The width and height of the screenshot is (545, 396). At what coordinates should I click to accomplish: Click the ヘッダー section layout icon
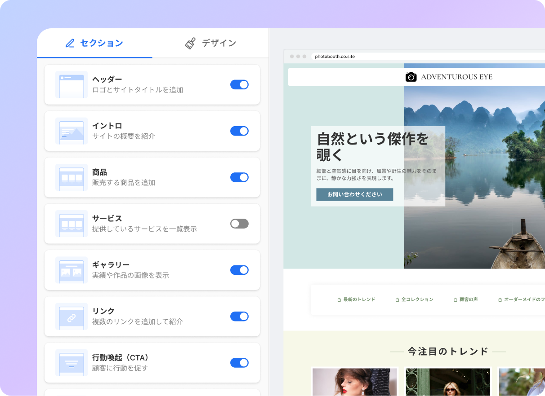point(71,84)
